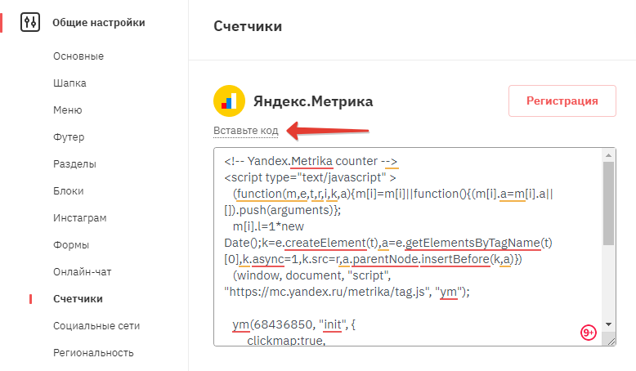The image size is (636, 371).
Task: Open Инстаграм settings
Action: tap(80, 218)
